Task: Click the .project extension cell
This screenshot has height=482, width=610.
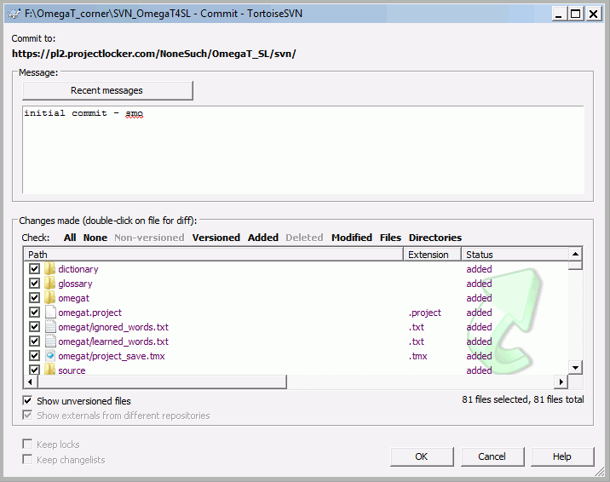Action: pyautogui.click(x=425, y=313)
